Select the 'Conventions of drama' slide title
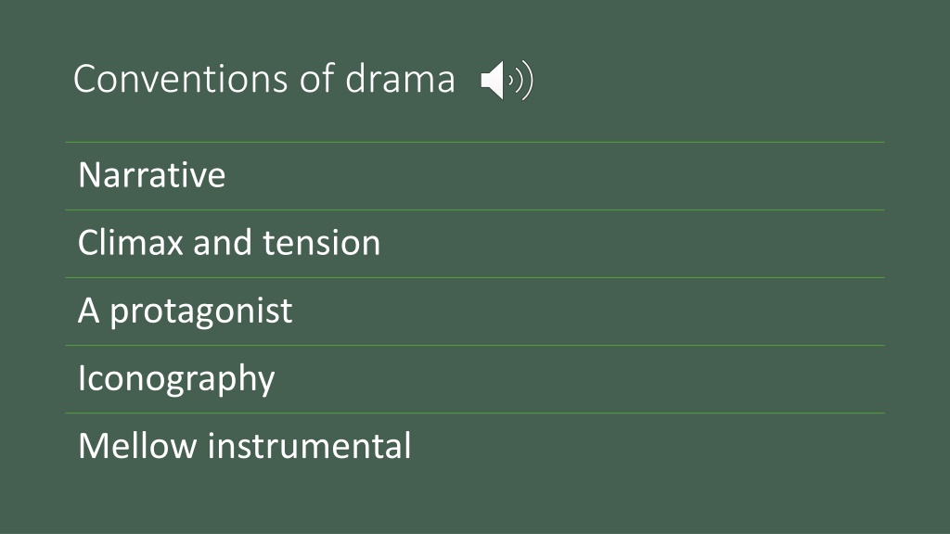The width and height of the screenshot is (950, 534). coord(264,79)
